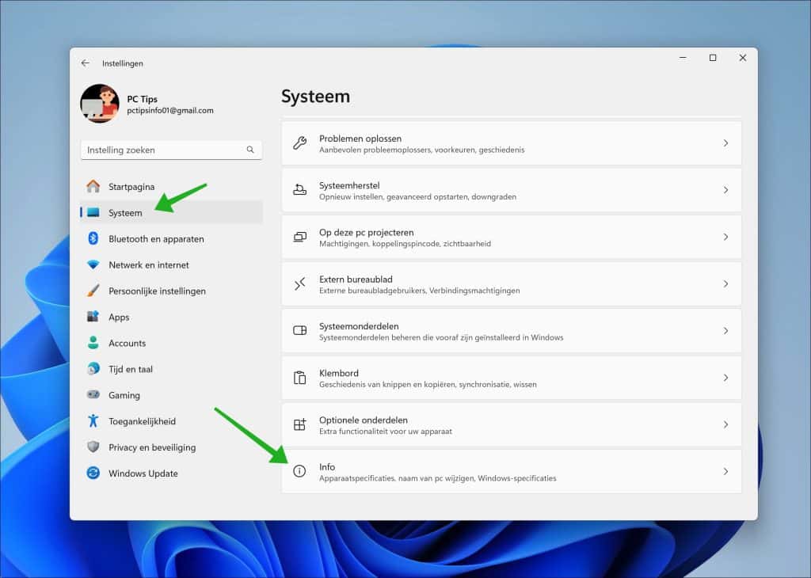
Task: Open the Systeemonderdelen title
Action: (x=359, y=326)
